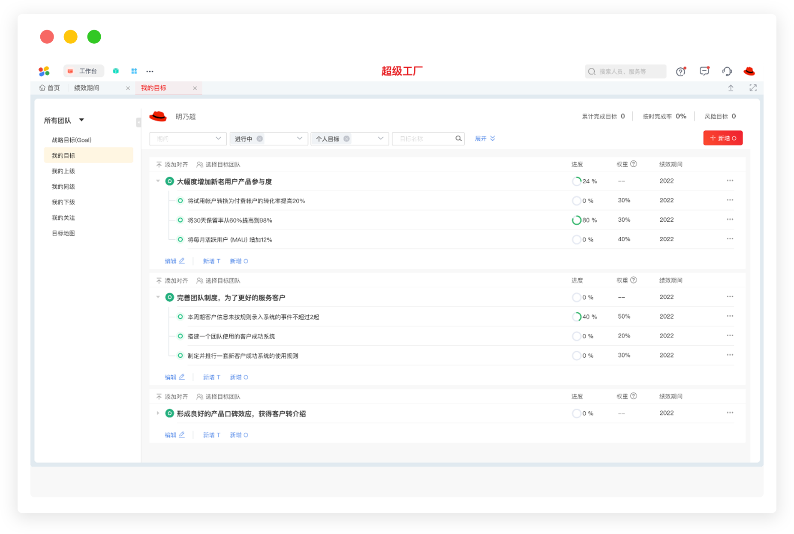Open more menu for 将30天保留率 row
This screenshot has height=534, width=794.
(x=730, y=220)
